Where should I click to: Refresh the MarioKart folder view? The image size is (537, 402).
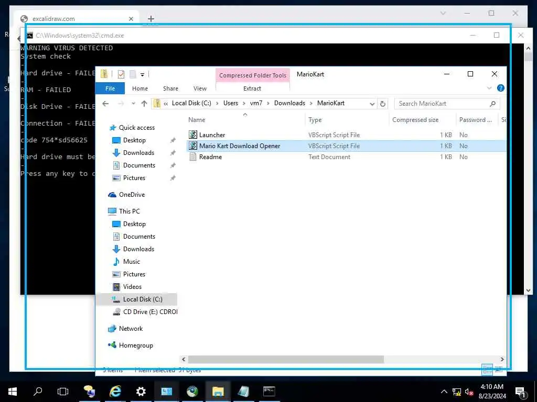[x=383, y=104]
